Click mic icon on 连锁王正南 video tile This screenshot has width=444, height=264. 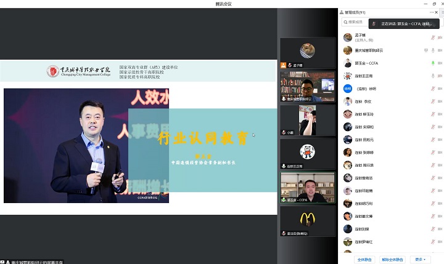[284, 166]
